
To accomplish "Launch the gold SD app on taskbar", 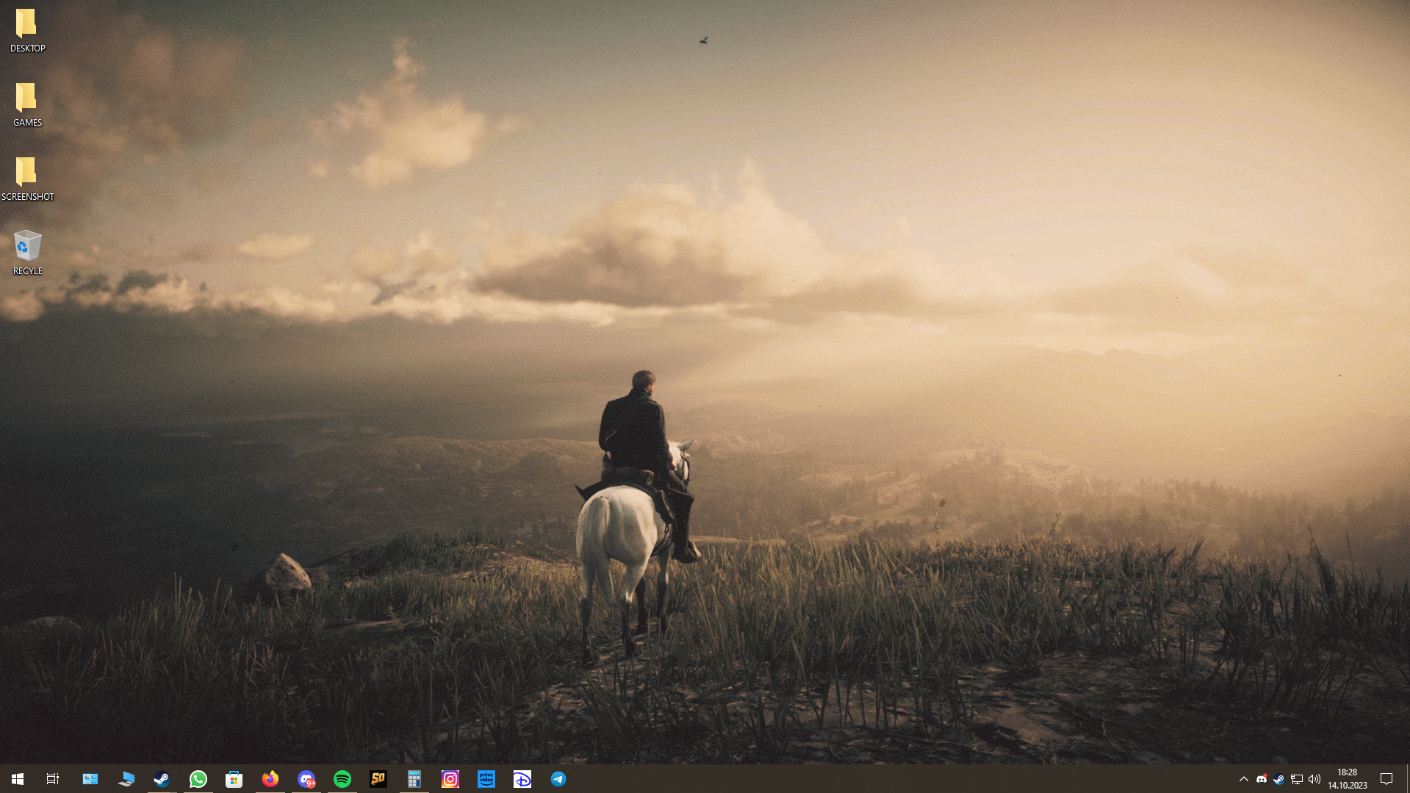I will [x=378, y=779].
